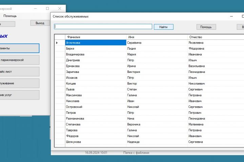Select the Островский surname cell

(96, 107)
